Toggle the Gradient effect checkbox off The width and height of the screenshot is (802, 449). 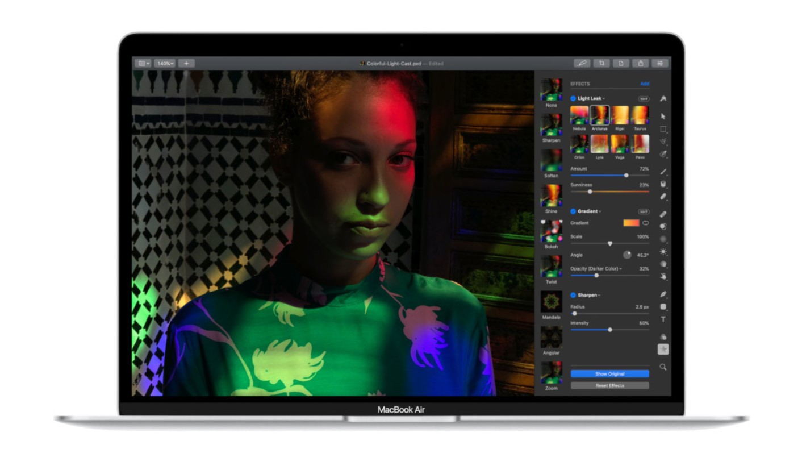[573, 211]
